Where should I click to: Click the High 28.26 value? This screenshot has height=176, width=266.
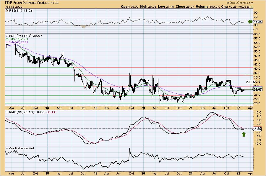(x=148, y=7)
